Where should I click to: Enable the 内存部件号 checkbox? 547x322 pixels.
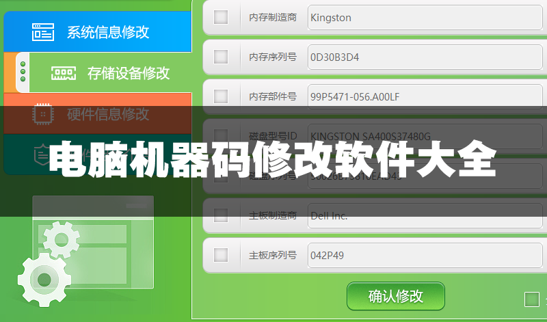[220, 96]
